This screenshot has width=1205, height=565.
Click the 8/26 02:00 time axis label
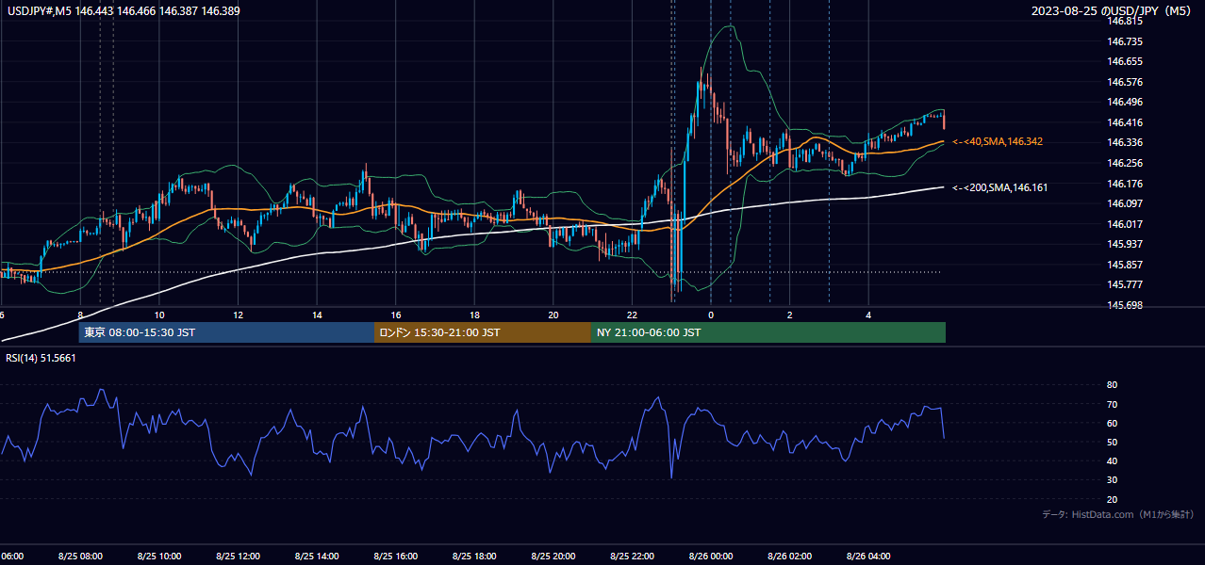click(x=790, y=557)
